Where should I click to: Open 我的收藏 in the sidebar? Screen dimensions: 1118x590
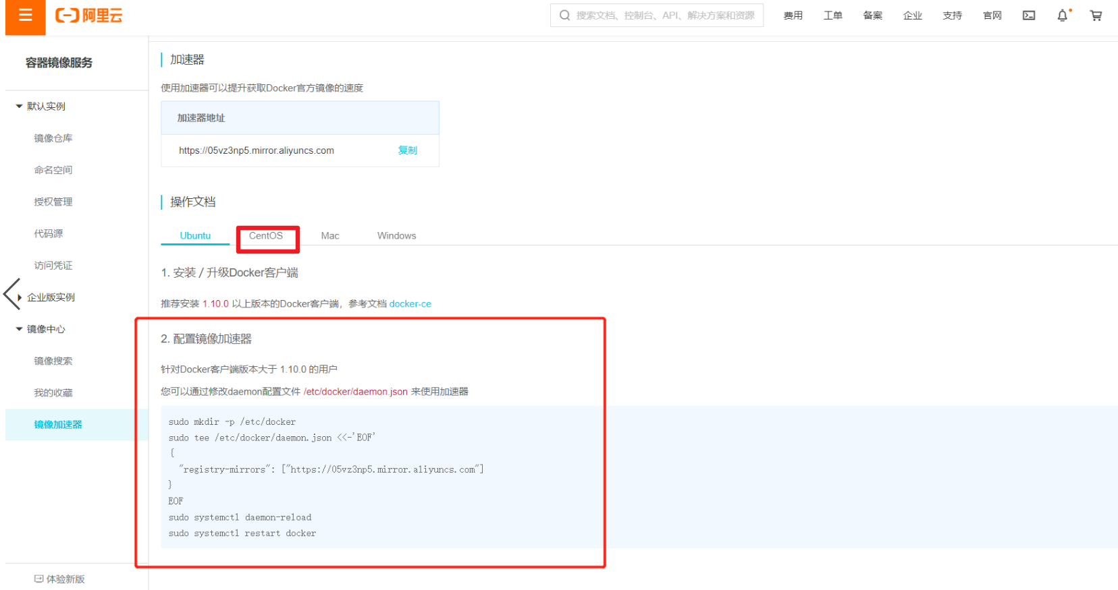(x=53, y=392)
